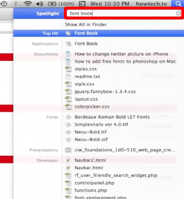Click the styles.css file icon
Viewport: 184px width, 199px height.
(x=68, y=69)
